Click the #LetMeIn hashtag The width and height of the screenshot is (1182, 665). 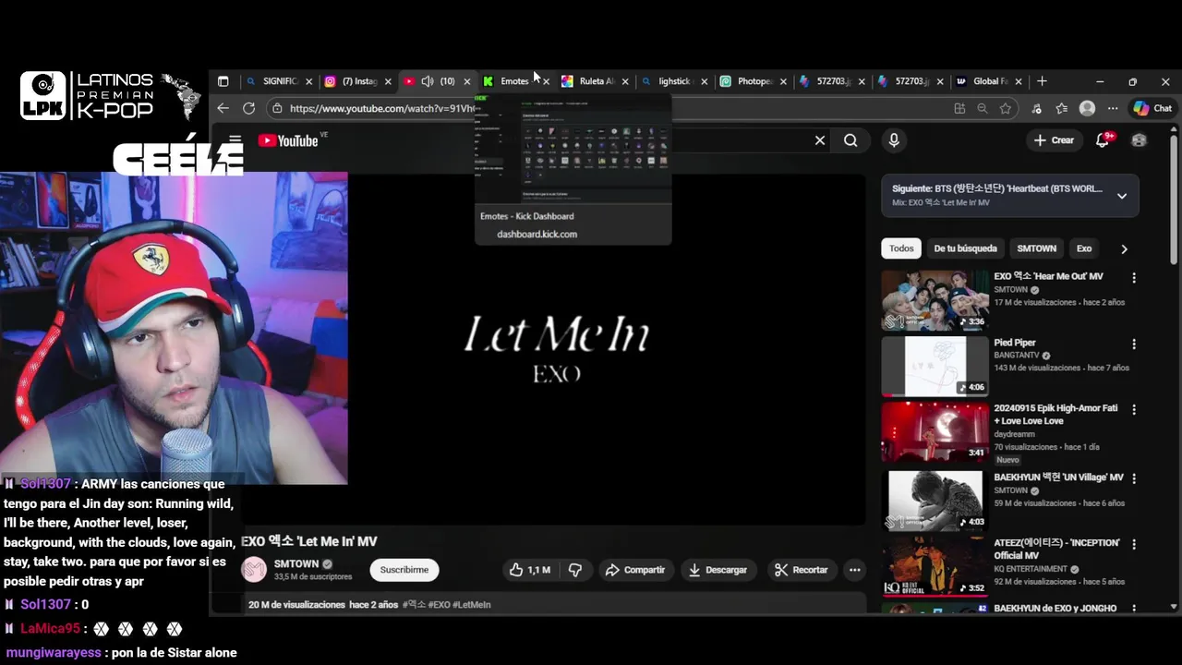click(x=471, y=605)
